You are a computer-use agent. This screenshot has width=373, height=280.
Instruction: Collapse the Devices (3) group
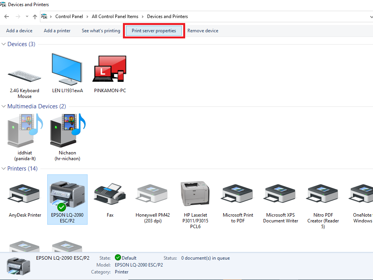4,44
